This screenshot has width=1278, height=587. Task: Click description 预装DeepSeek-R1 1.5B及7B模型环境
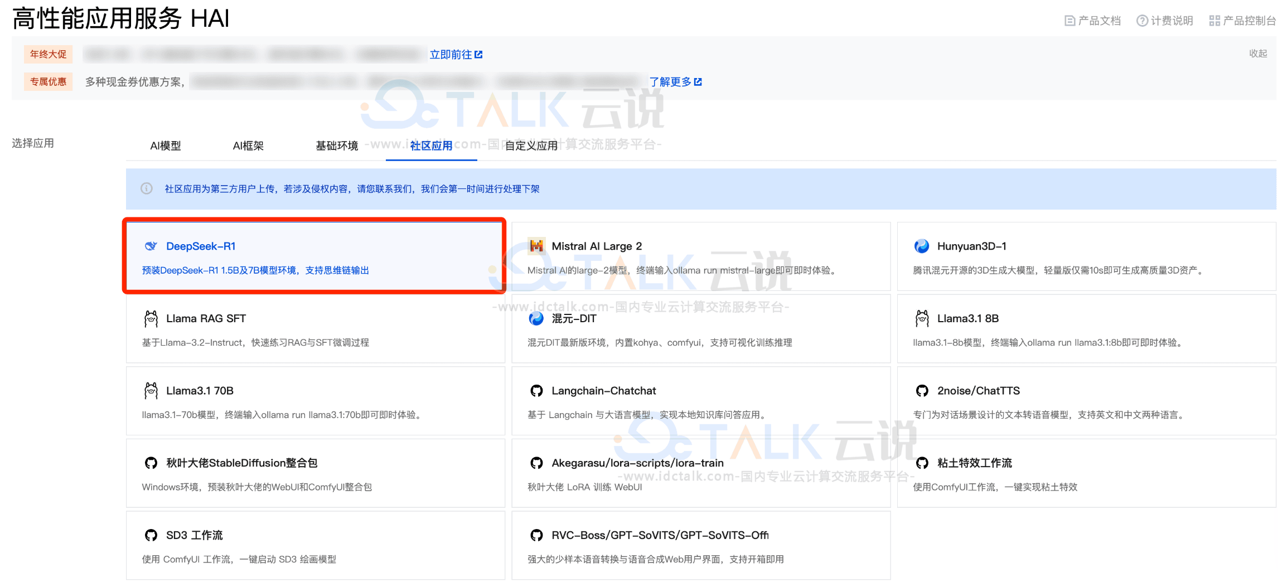click(255, 270)
